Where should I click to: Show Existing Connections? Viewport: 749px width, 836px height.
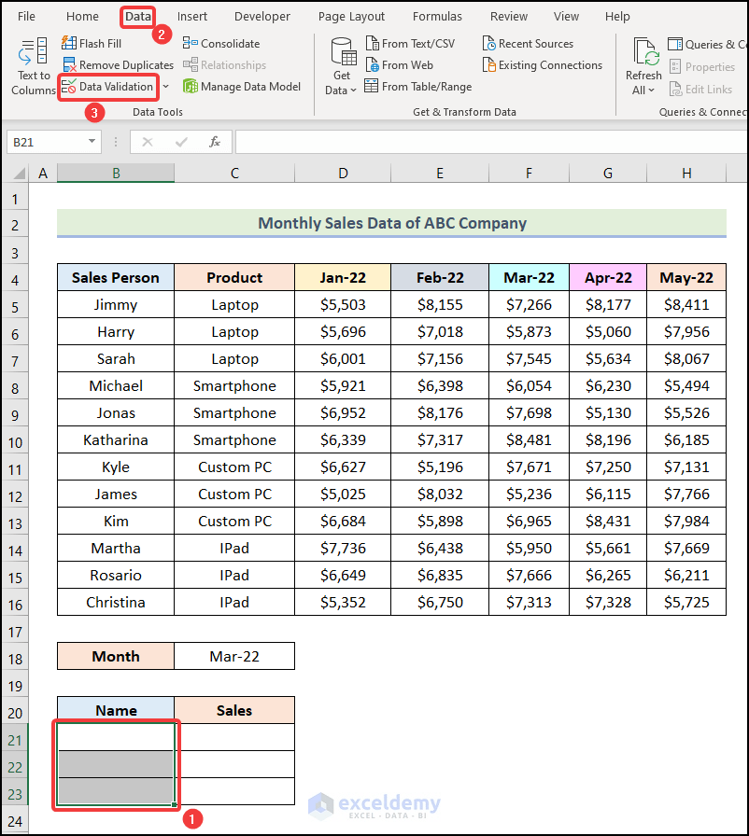(x=542, y=64)
